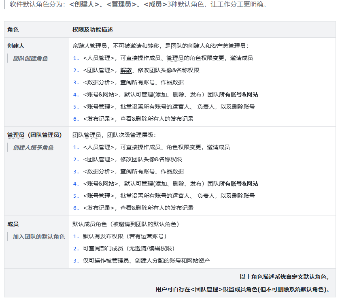Click the line '默认成员角色(被邀请到团队的默认角色)'

(x=126, y=224)
